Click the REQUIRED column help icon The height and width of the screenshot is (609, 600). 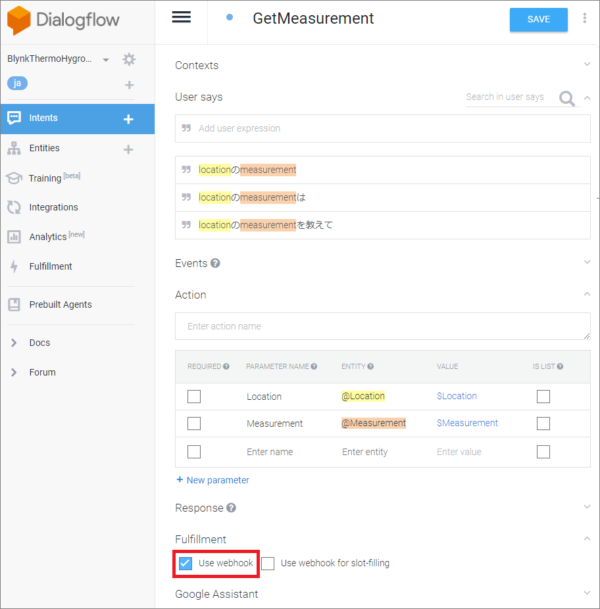[x=226, y=366]
